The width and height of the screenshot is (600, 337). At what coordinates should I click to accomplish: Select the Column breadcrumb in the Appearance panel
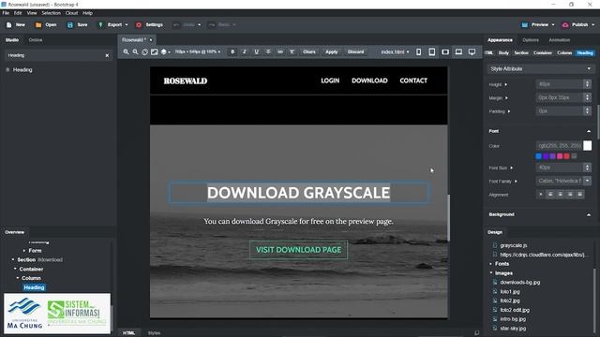click(x=564, y=53)
